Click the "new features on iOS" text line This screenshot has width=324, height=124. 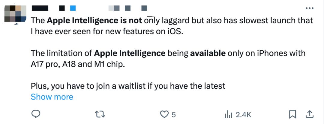pyautogui.click(x=140, y=31)
